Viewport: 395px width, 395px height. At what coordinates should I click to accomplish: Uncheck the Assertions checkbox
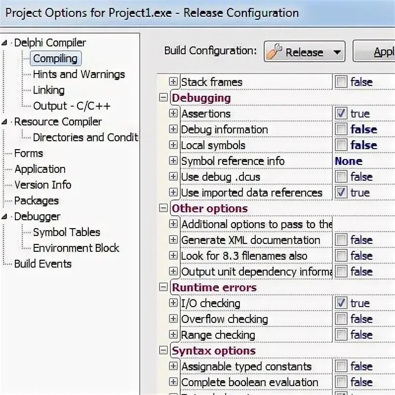click(x=341, y=114)
